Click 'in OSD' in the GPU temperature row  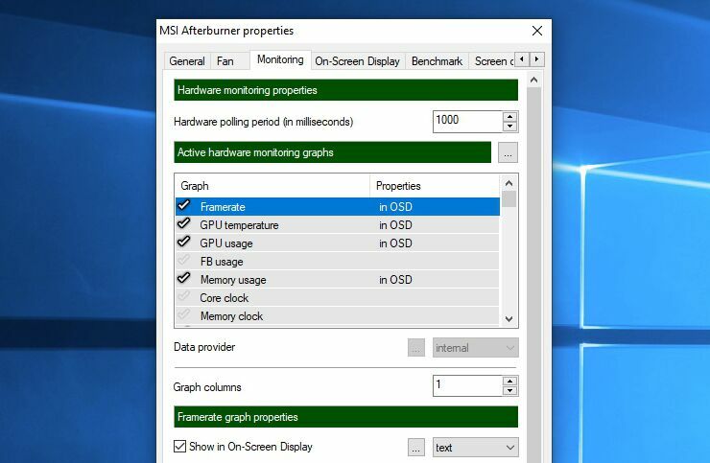coord(395,225)
